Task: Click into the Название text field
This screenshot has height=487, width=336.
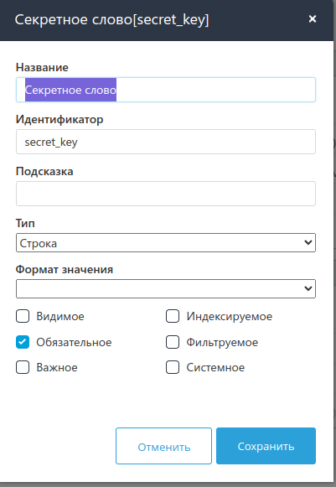Action: [166, 90]
